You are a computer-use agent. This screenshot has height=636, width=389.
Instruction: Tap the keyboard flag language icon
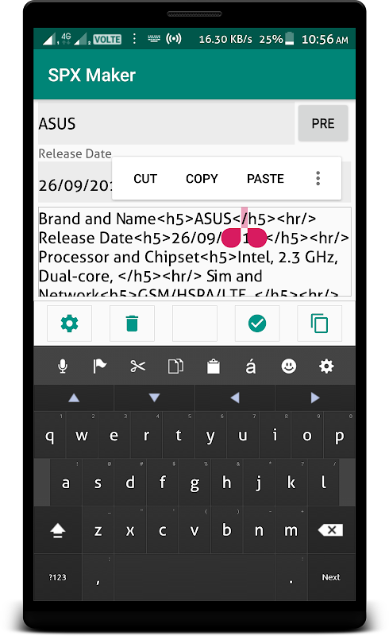(100, 366)
